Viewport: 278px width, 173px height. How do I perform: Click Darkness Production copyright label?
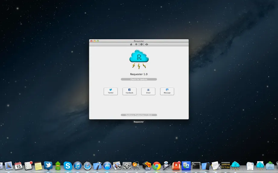(139, 115)
